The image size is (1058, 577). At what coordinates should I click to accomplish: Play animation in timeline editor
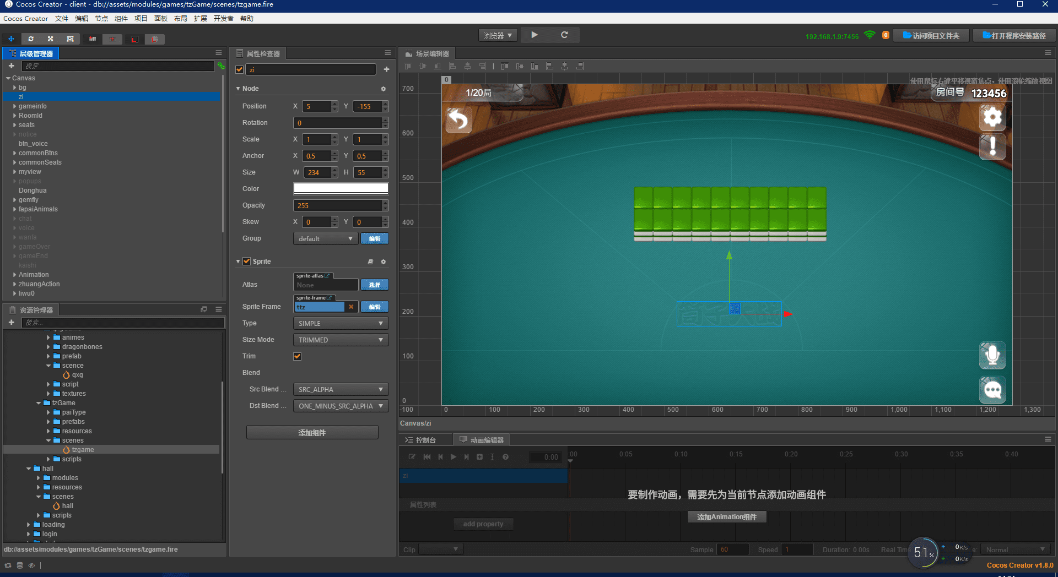click(x=454, y=457)
